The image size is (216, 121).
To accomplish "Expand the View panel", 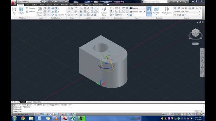I will [x=137, y=18].
